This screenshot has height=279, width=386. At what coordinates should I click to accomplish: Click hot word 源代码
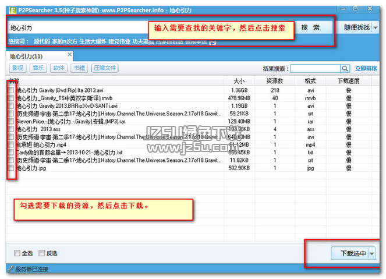(x=41, y=41)
